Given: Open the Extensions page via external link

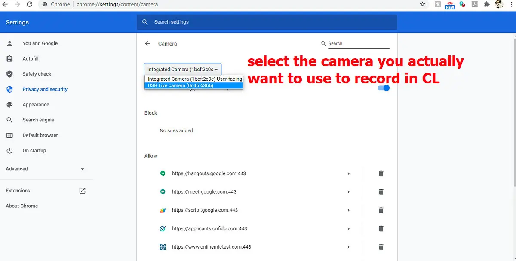Looking at the screenshot, I should point(82,191).
